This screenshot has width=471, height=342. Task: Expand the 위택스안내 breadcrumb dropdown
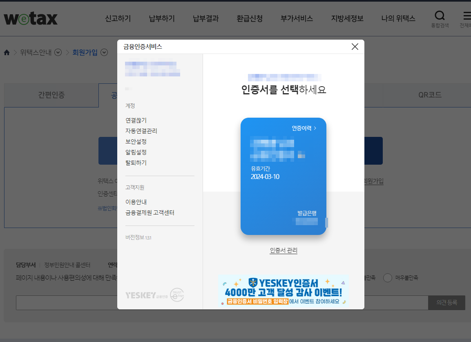click(x=58, y=52)
